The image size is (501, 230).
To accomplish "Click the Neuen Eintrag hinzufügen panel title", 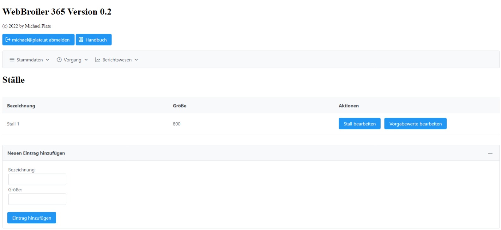I will 36,153.
